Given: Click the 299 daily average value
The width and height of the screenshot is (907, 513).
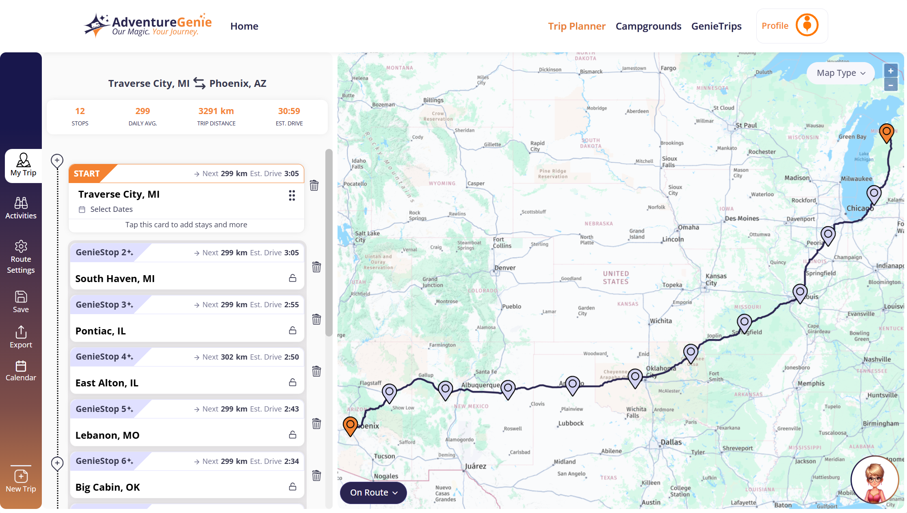Looking at the screenshot, I should (x=143, y=111).
